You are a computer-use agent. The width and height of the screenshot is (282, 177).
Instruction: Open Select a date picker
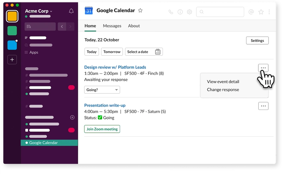144,52
